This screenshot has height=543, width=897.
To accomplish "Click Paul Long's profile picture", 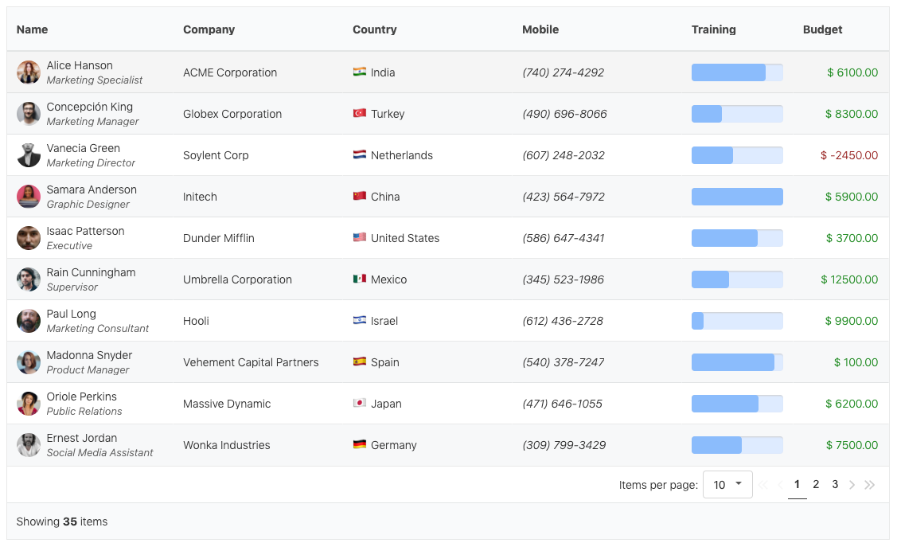I will tap(29, 321).
